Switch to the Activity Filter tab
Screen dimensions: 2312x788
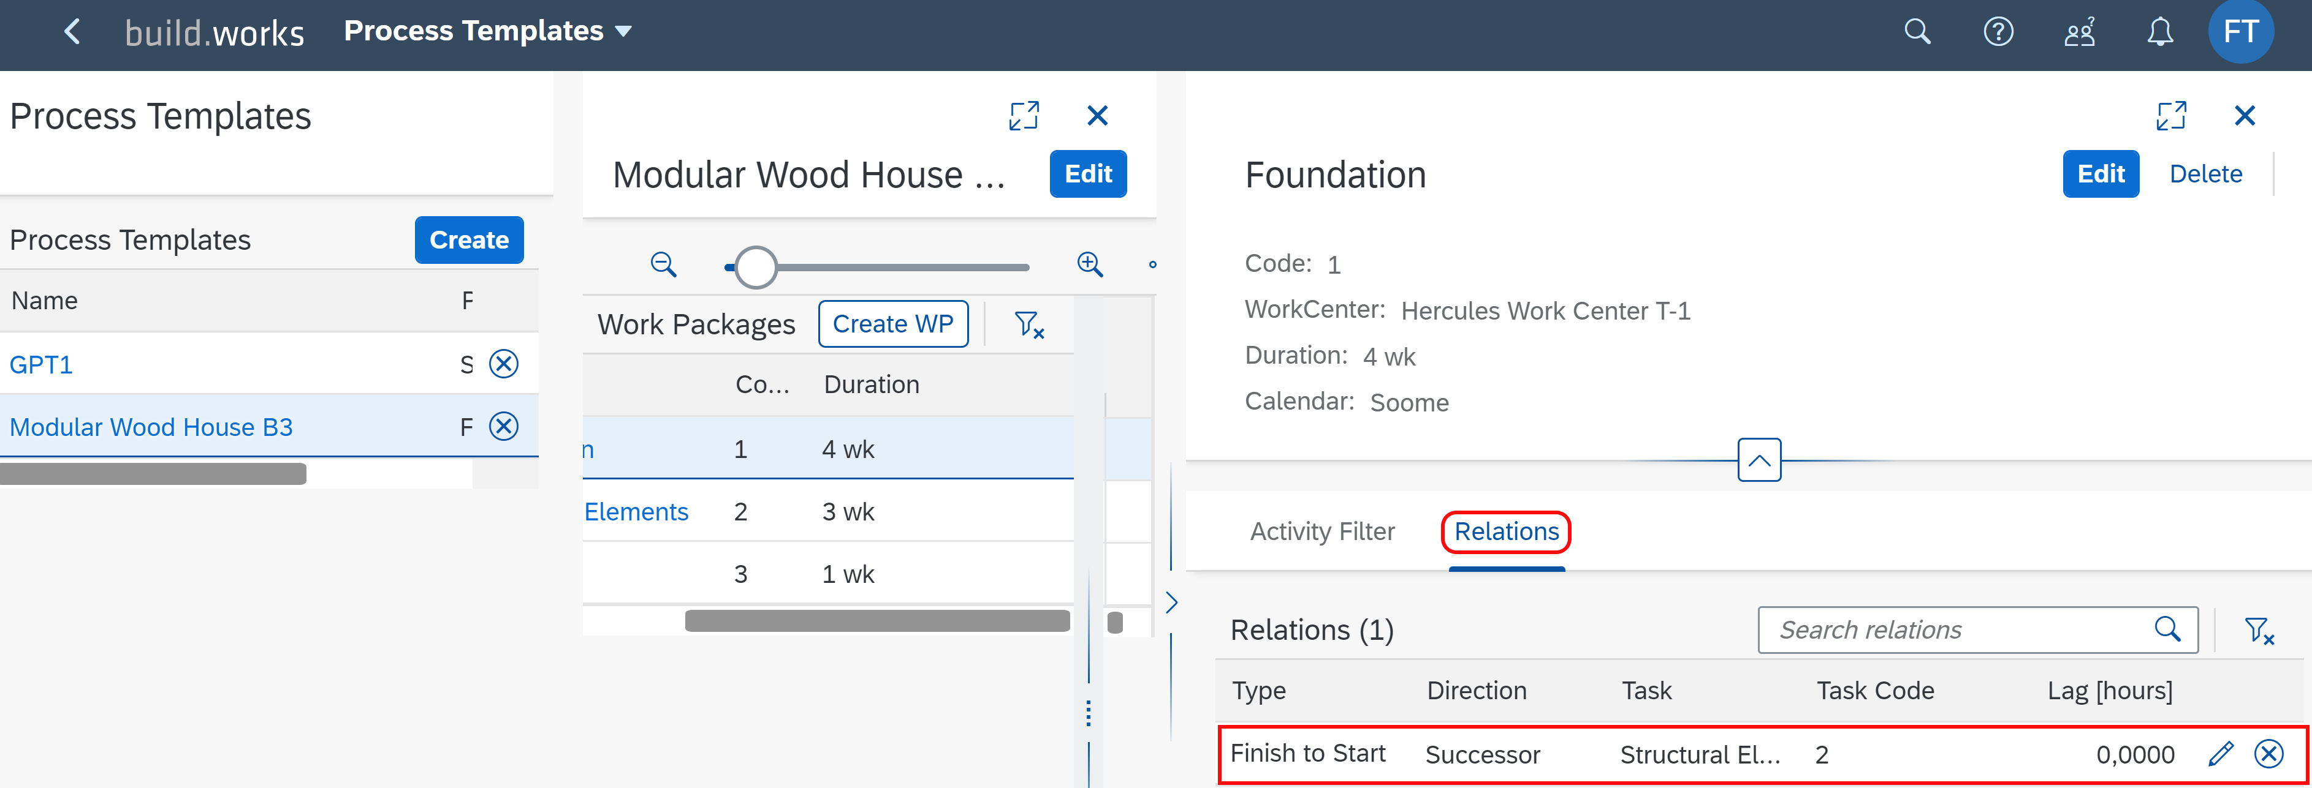pos(1322,531)
